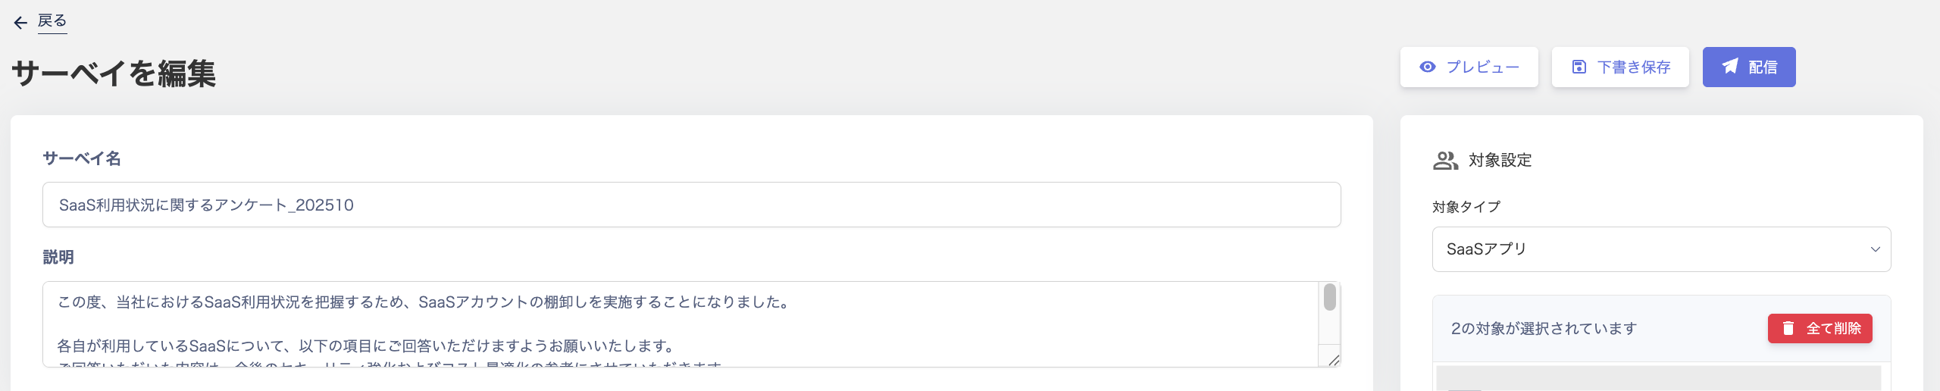Click the description textarea scrollbar thumb
Screen dimensions: 1940x391
coord(1330,297)
